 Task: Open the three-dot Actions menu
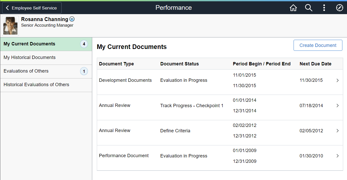(324, 8)
